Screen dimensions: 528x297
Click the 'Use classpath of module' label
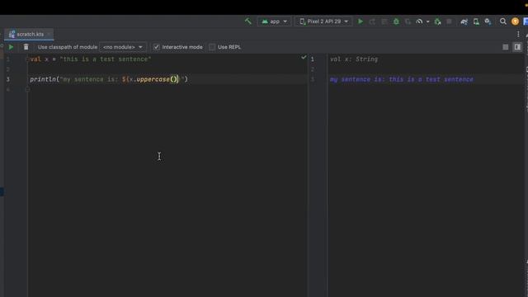pyautogui.click(x=68, y=47)
